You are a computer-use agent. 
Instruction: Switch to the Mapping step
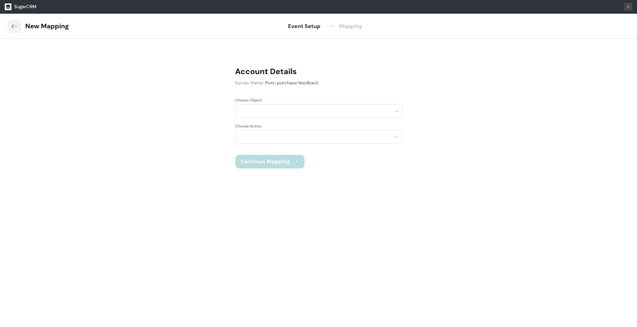pos(350,26)
